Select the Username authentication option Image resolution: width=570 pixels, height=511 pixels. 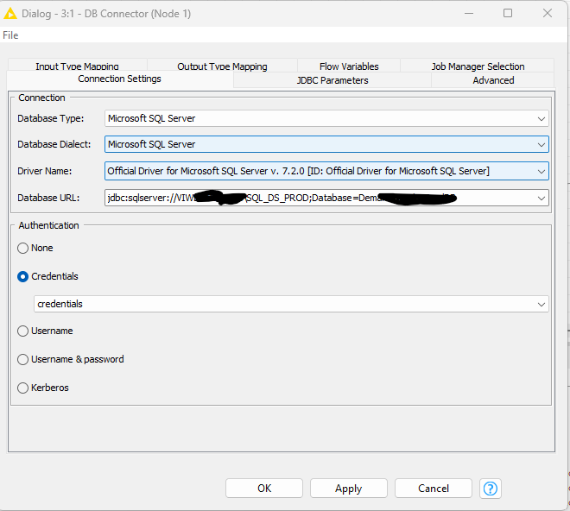point(23,331)
